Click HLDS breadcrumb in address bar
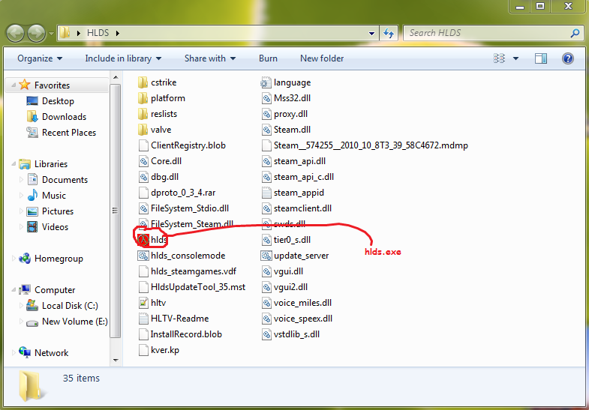 coord(98,33)
